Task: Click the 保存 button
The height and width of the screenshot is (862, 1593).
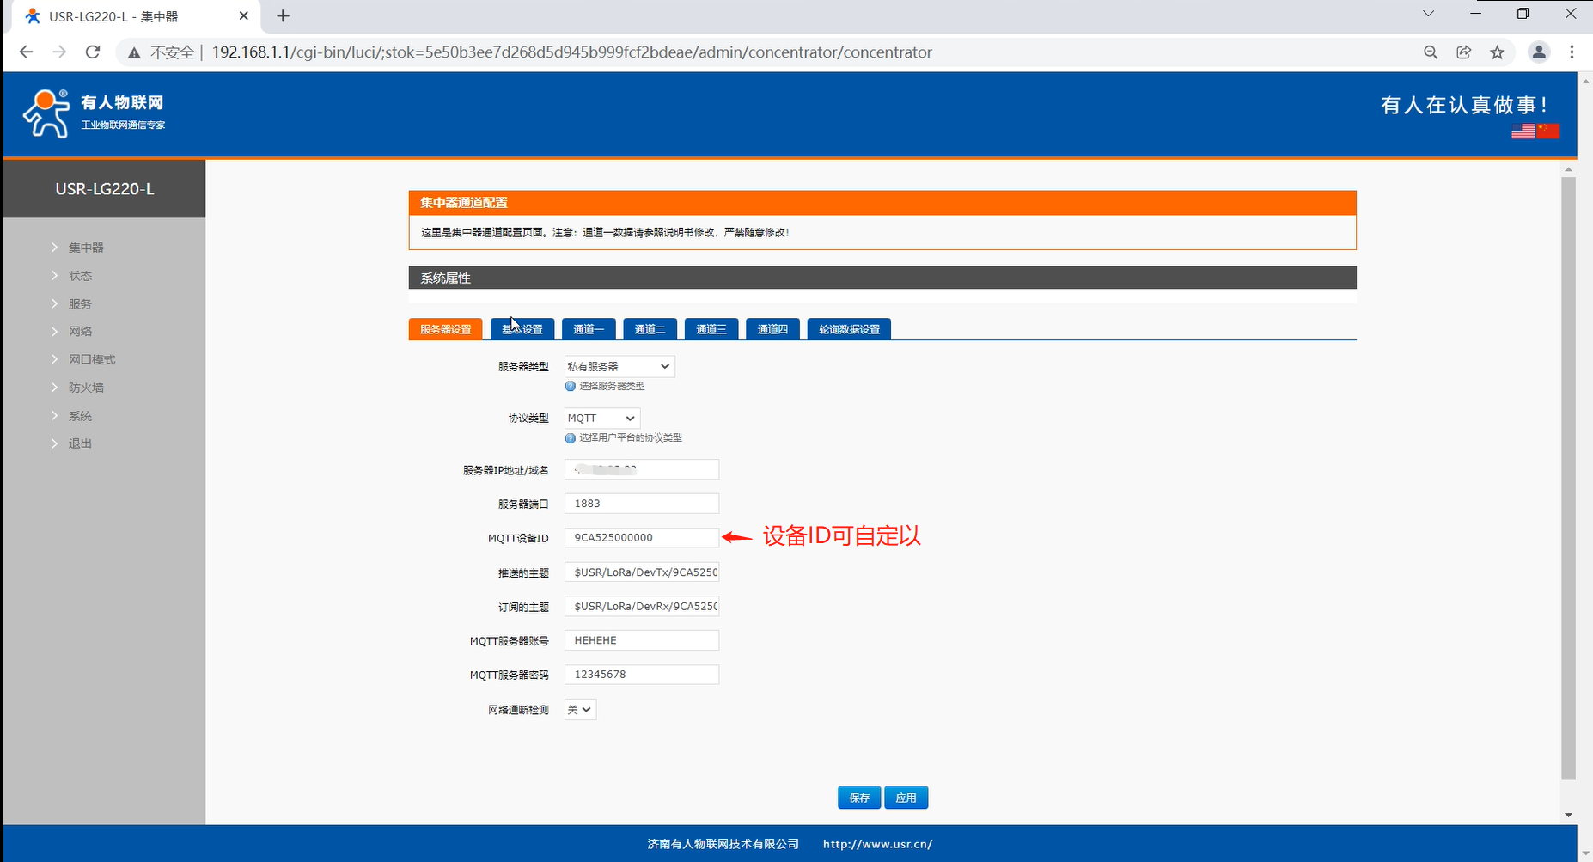Action: (x=859, y=798)
